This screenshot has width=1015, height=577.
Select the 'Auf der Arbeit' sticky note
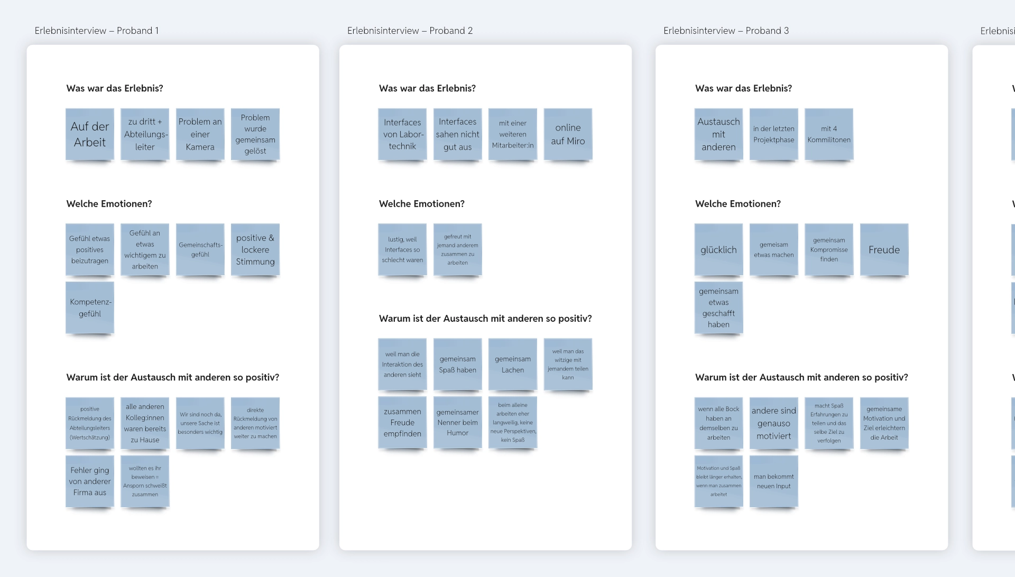click(90, 134)
